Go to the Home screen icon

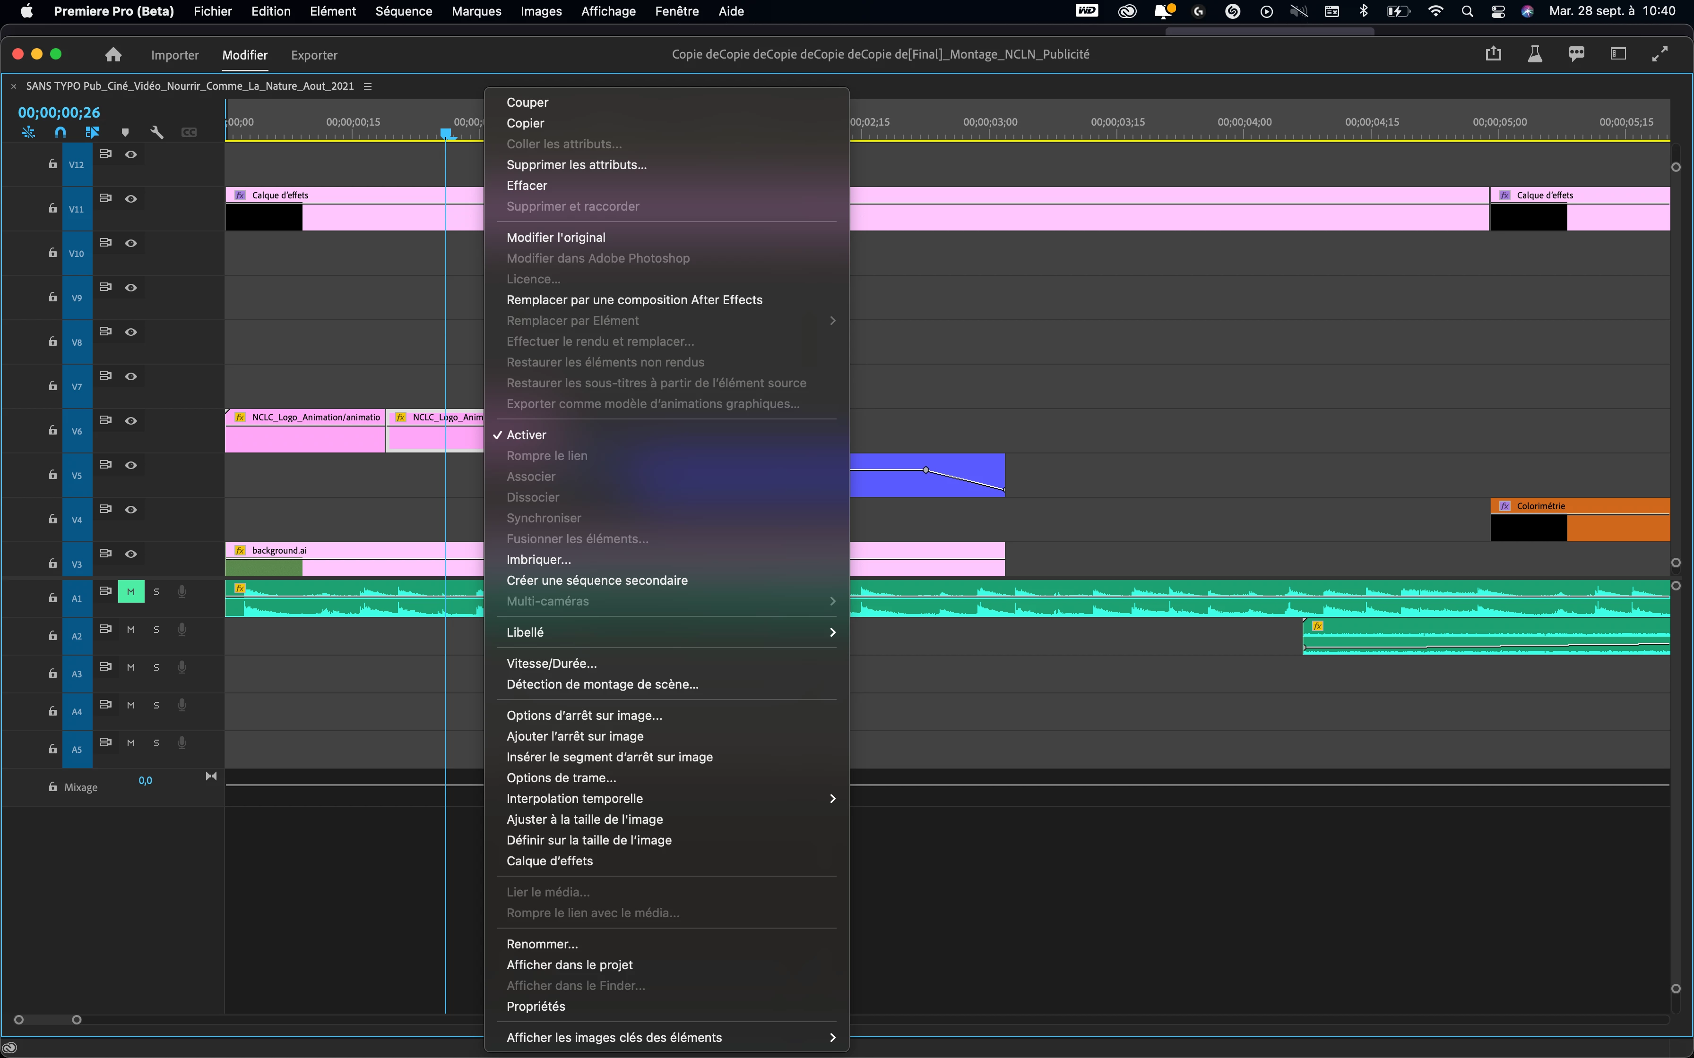point(113,55)
